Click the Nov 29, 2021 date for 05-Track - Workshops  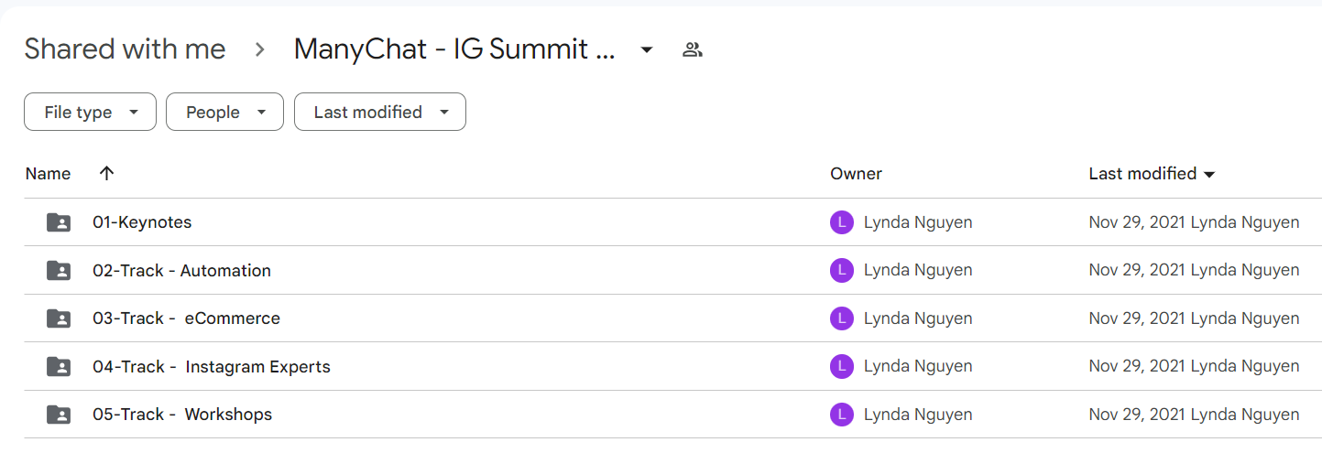pos(1137,415)
